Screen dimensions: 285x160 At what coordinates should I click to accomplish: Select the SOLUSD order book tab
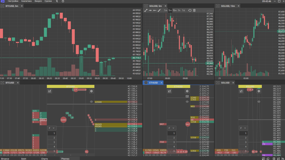tap(225, 83)
